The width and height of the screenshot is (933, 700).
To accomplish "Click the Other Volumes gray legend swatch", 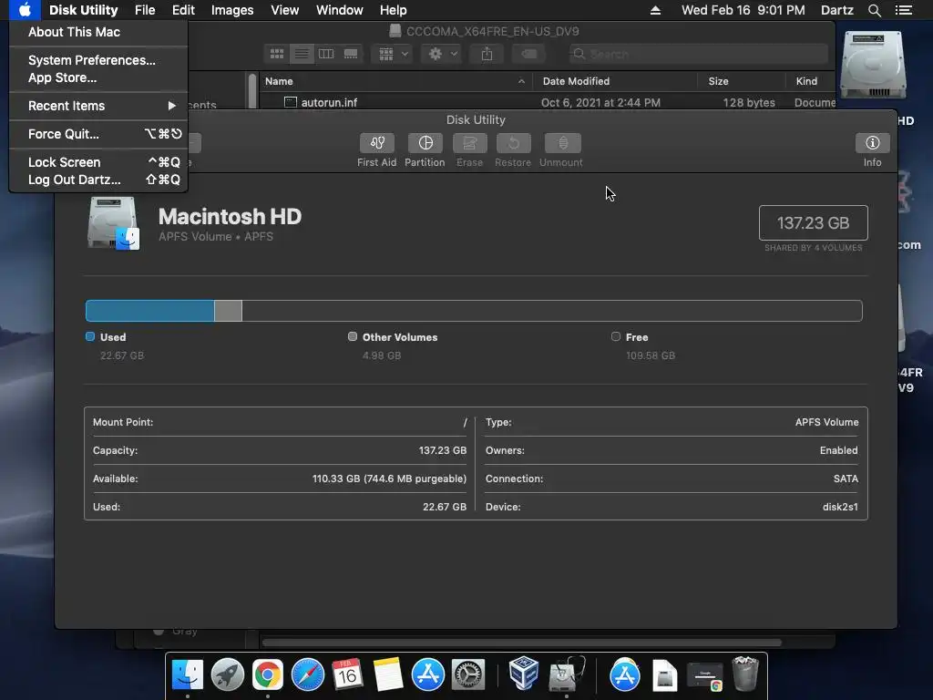I will pyautogui.click(x=353, y=336).
